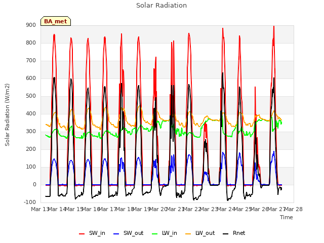The height and width of the screenshot is (243, 324).
Task: Click the 300 y-axis tick label
Action: [31, 132]
